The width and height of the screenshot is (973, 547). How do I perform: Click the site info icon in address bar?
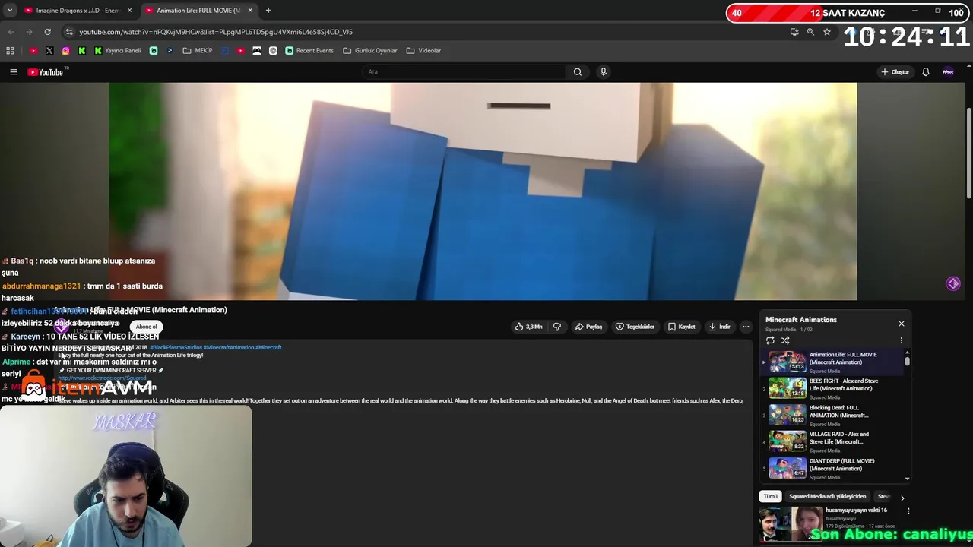tap(69, 32)
